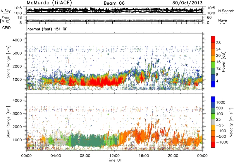Click the date '30/Oct/2013'
This screenshot has width=234, height=162.
click(x=187, y=3)
